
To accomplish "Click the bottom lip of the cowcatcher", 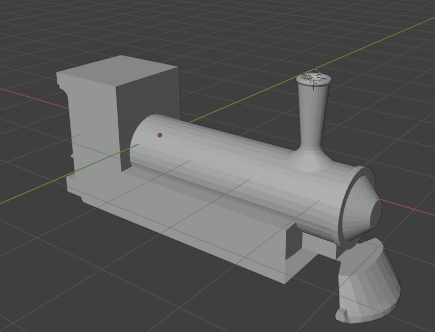I will tap(344, 314).
